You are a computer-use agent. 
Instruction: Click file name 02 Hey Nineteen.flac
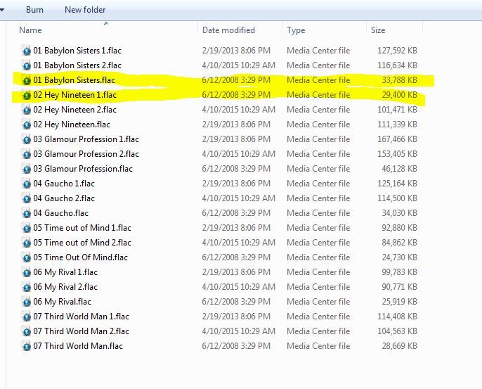(x=72, y=125)
